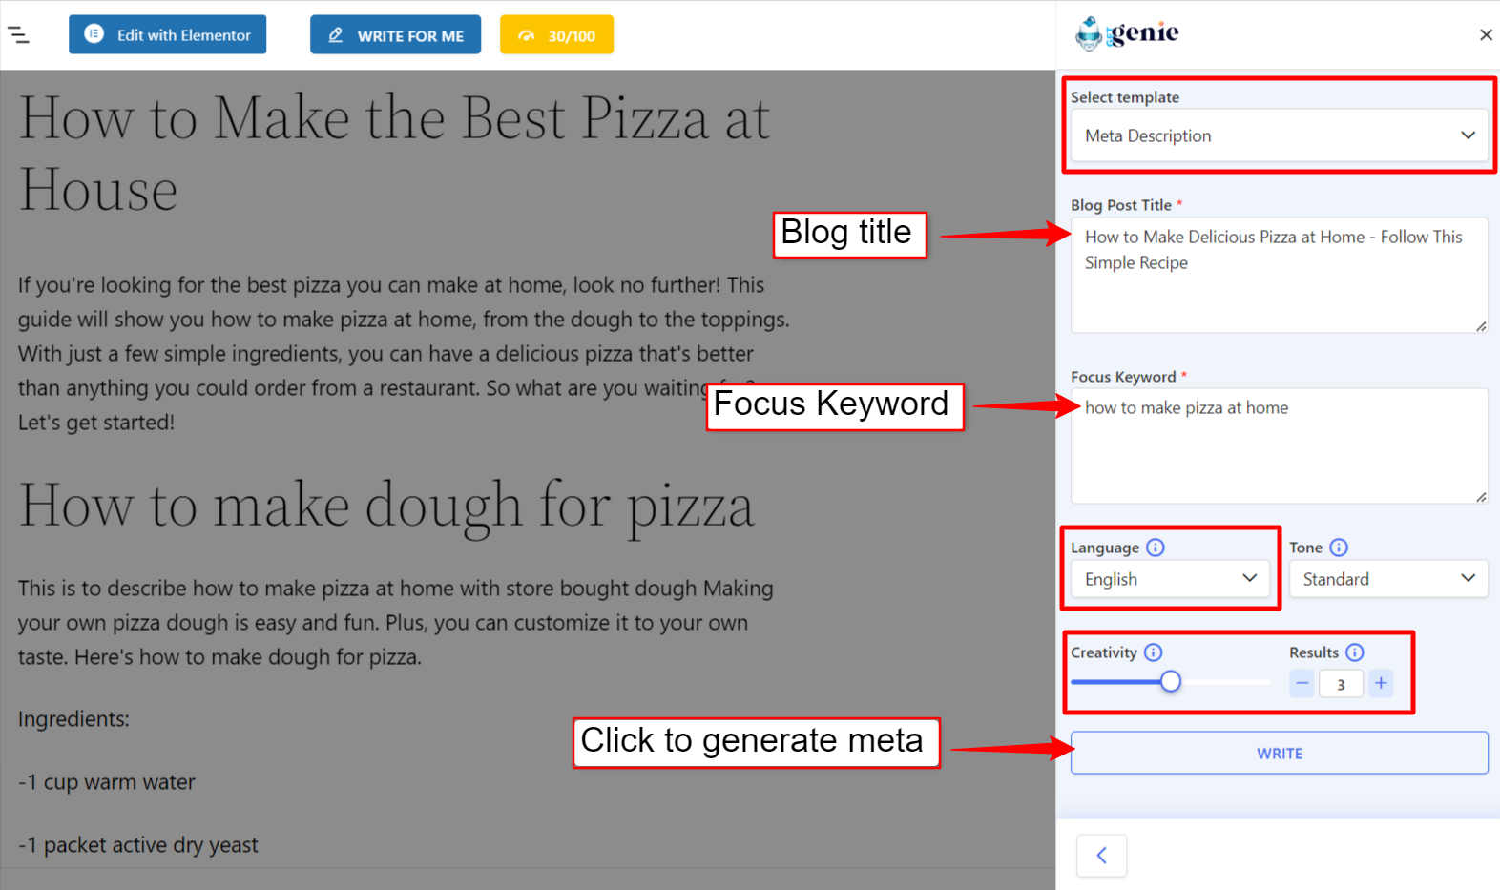
Task: Click the Creativity info icon
Action: point(1154,652)
